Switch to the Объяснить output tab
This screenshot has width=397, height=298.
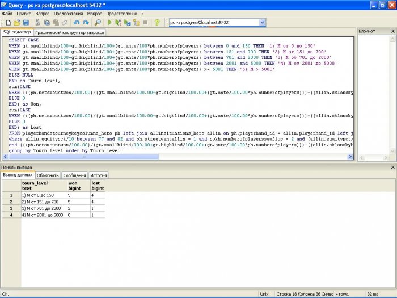[x=48, y=175]
